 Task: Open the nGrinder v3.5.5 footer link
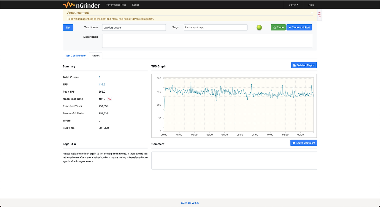click(190, 203)
